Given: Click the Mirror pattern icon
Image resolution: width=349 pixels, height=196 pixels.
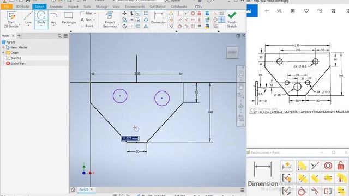Looking at the screenshot, I should (x=146, y=26).
